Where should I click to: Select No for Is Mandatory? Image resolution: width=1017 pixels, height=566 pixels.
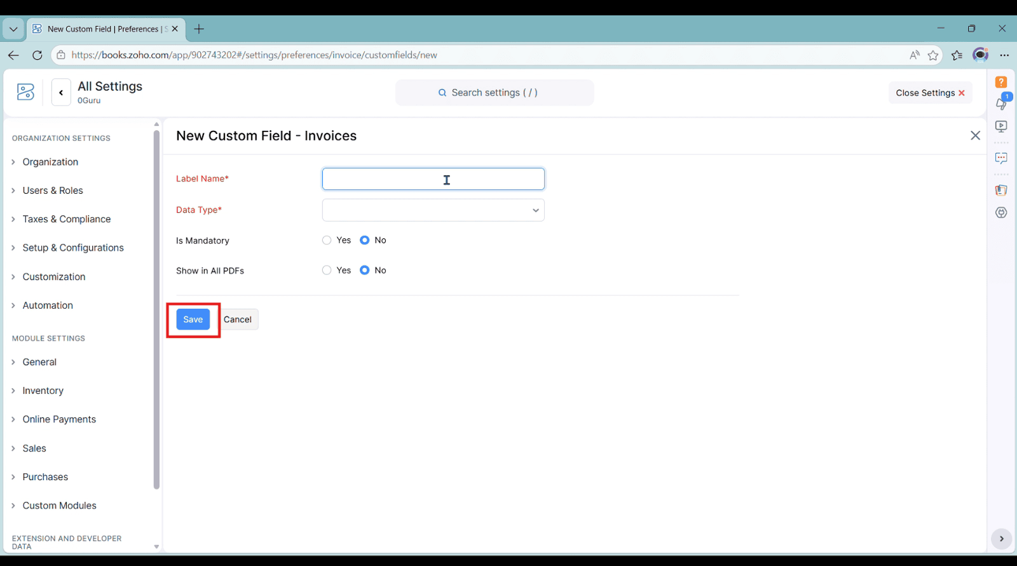click(365, 240)
